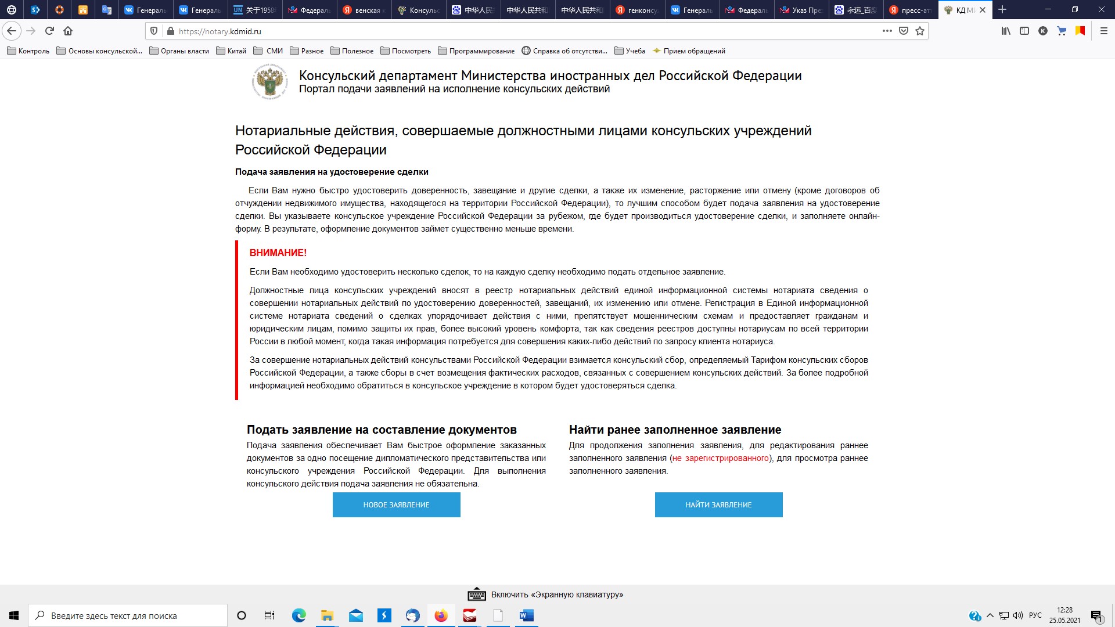Open the Полезное bookmarks folder
This screenshot has height=627, width=1115.
[x=352, y=51]
